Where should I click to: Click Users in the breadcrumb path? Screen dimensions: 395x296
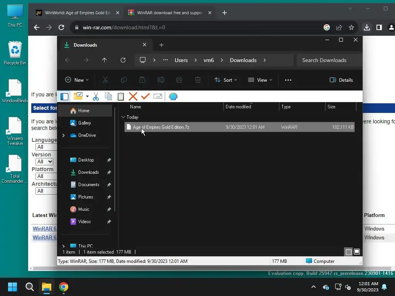(181, 60)
